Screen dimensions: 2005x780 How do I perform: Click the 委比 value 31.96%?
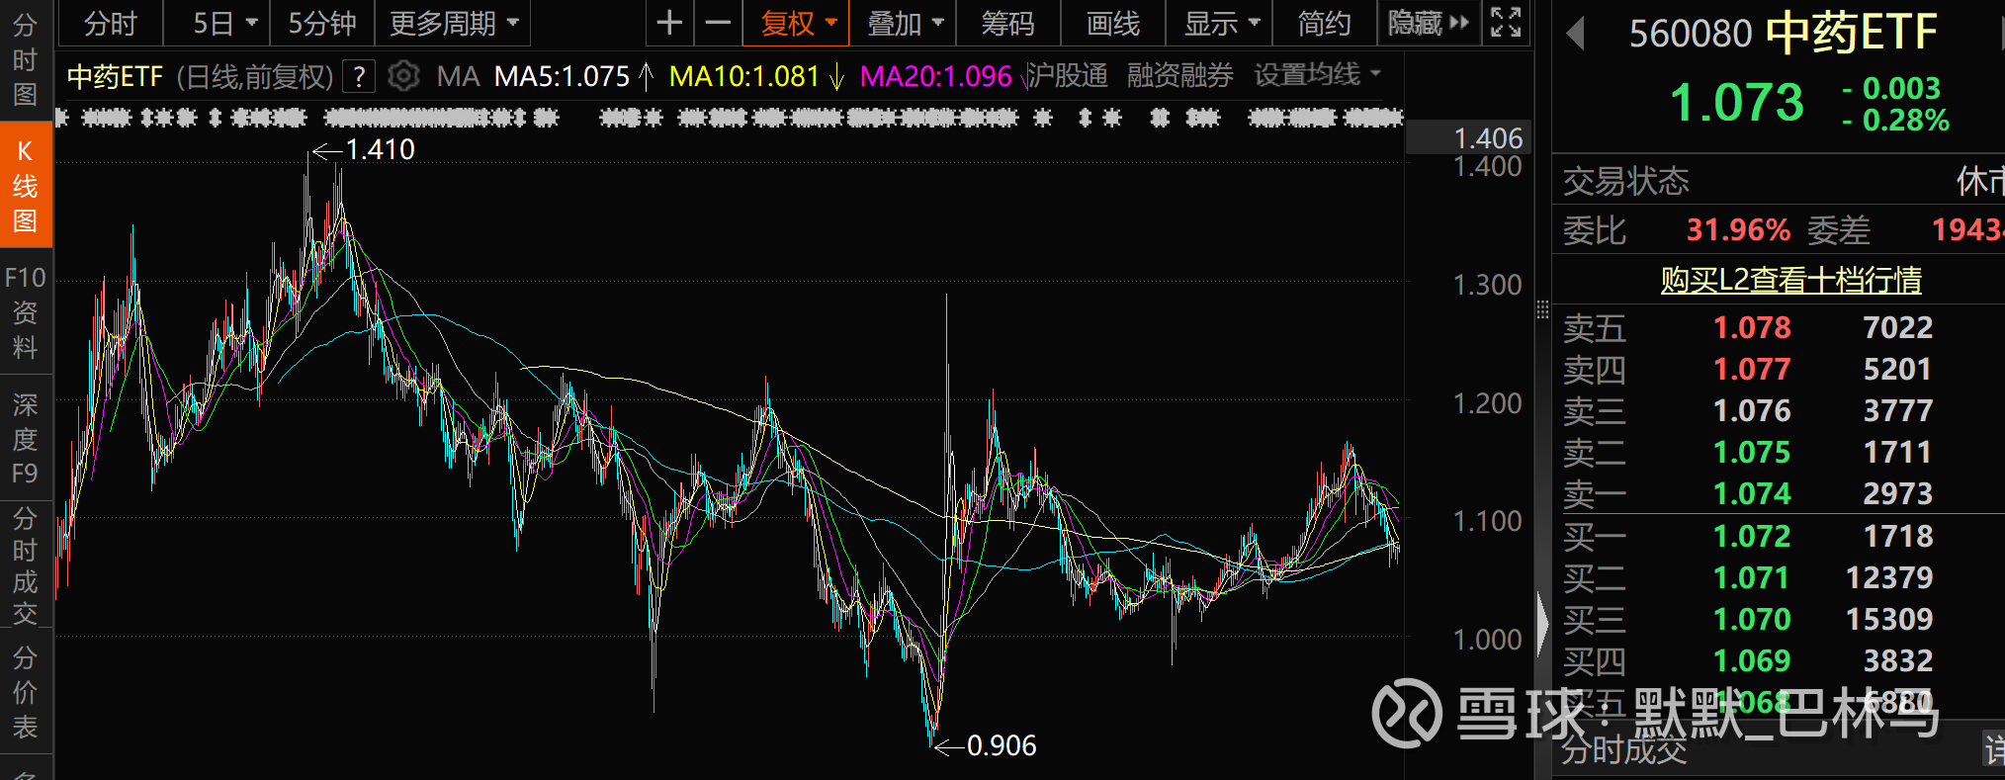click(x=1738, y=230)
